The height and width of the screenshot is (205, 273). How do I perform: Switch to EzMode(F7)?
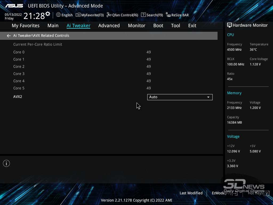[x=224, y=193]
